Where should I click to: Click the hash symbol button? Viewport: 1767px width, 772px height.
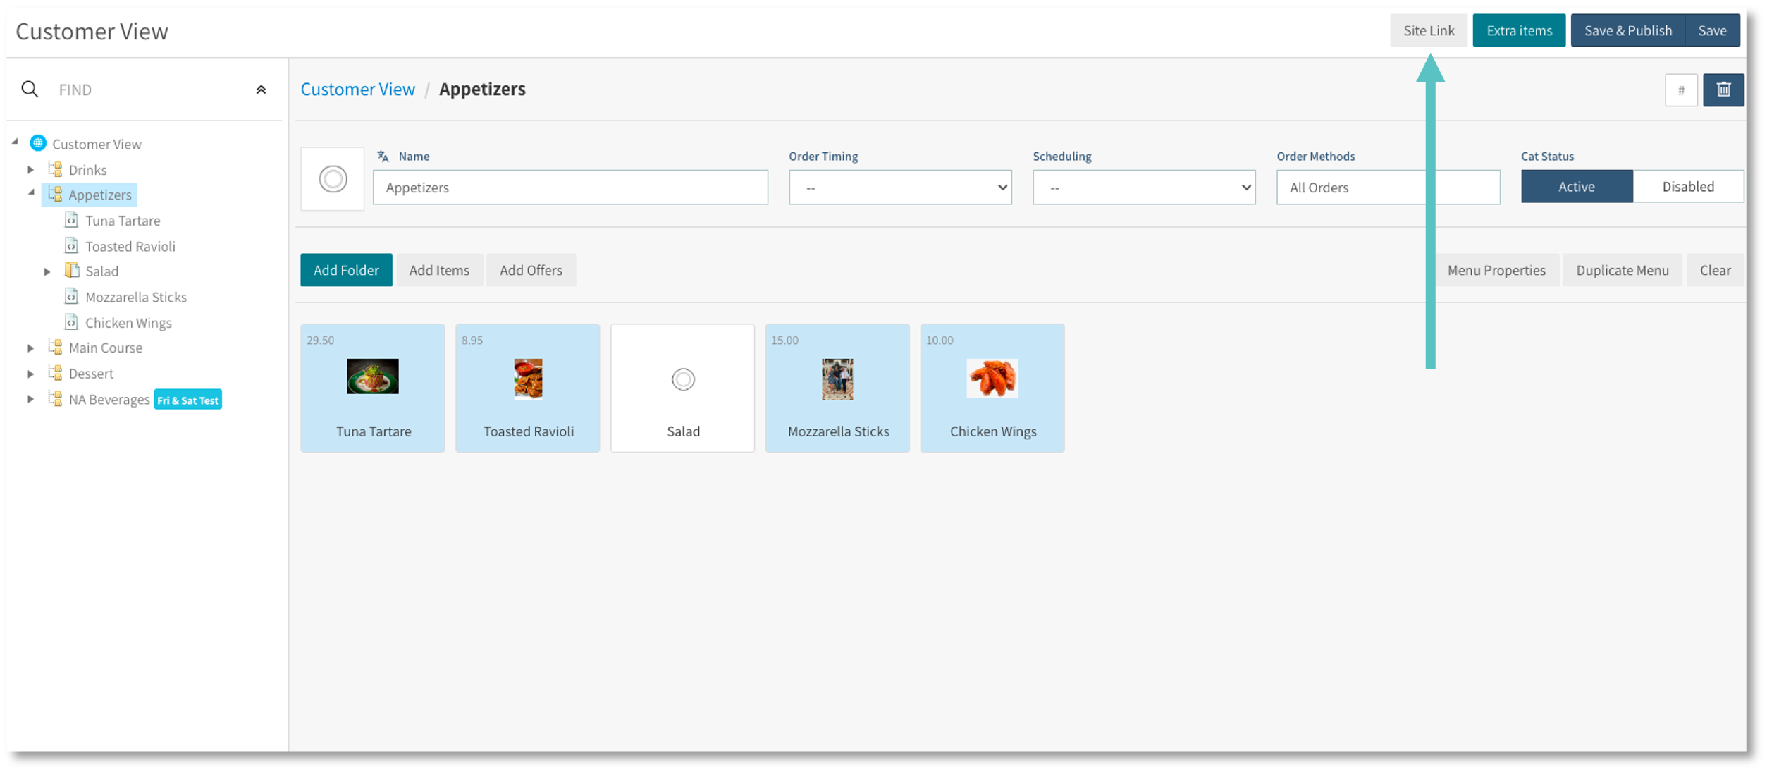point(1680,90)
